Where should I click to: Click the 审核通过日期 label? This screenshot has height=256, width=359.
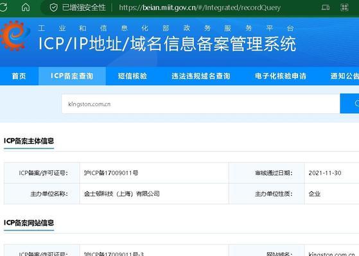(274, 173)
